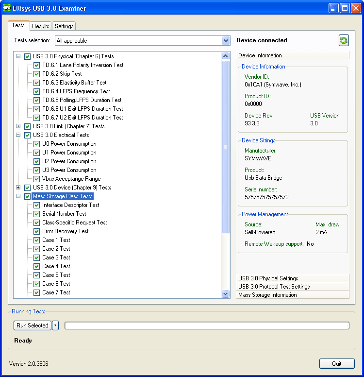
Task: Click the tree scrollbar down arrow
Action: click(226, 293)
